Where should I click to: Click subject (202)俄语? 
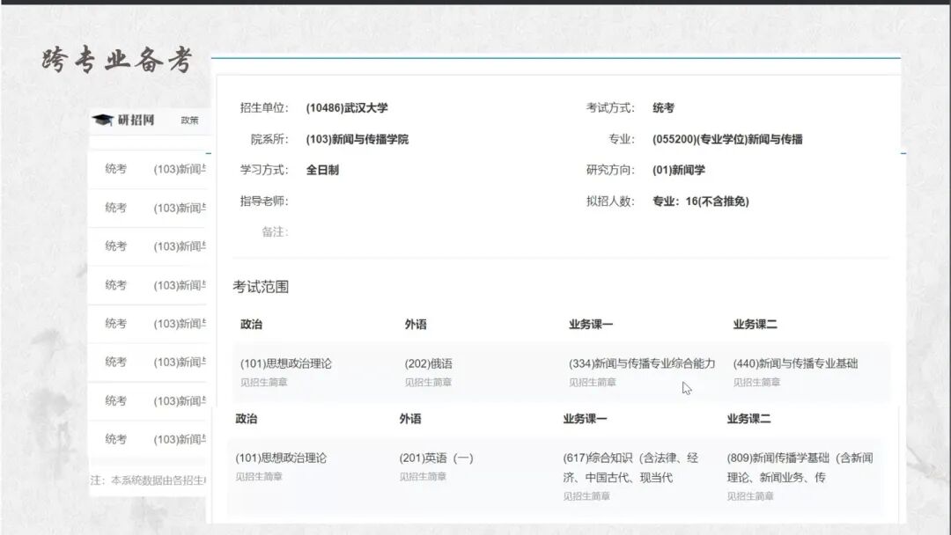428,363
